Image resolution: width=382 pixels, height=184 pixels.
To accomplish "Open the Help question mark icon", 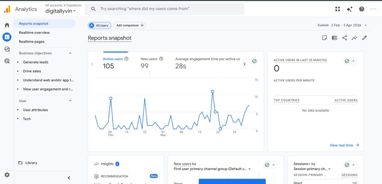I will pyautogui.click(x=361, y=9).
